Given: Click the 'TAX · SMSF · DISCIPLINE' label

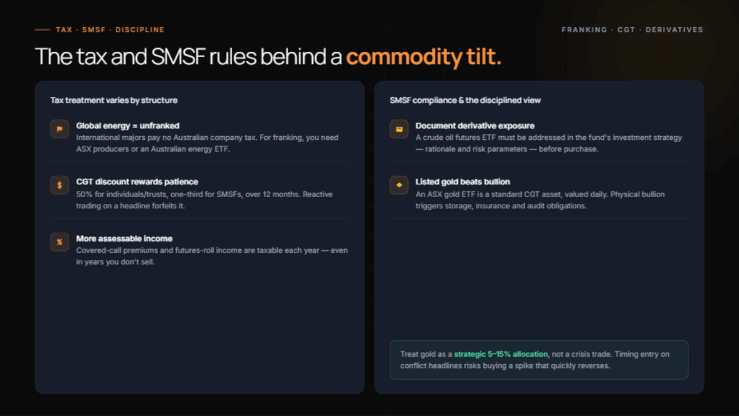Looking at the screenshot, I should pos(110,30).
